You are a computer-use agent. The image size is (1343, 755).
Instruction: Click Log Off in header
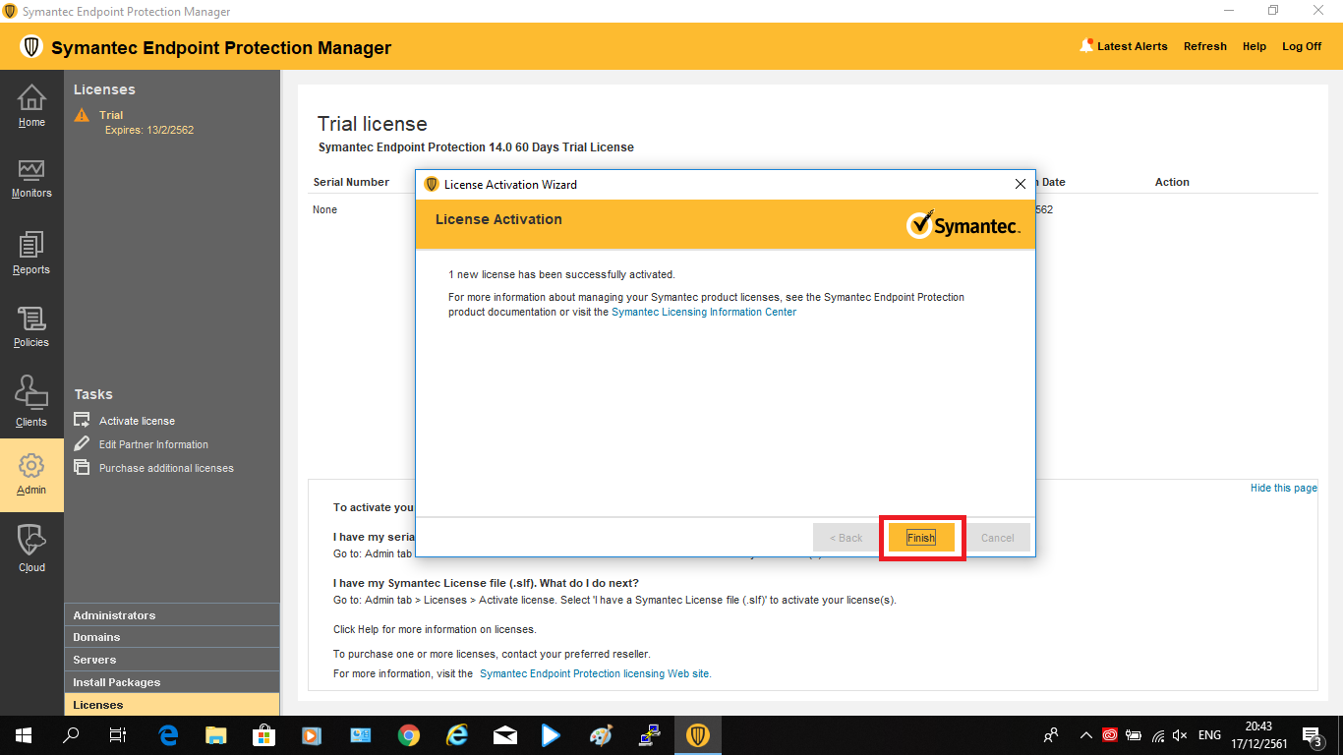[1301, 46]
